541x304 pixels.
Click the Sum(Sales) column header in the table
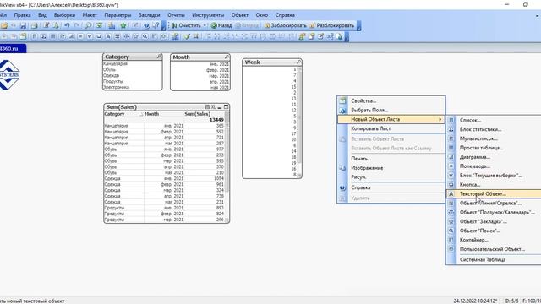(x=197, y=114)
